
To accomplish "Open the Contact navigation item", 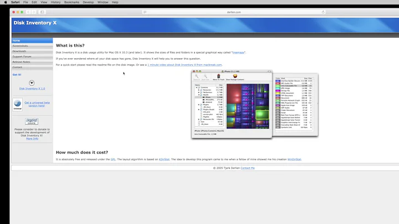I will tap(32, 67).
